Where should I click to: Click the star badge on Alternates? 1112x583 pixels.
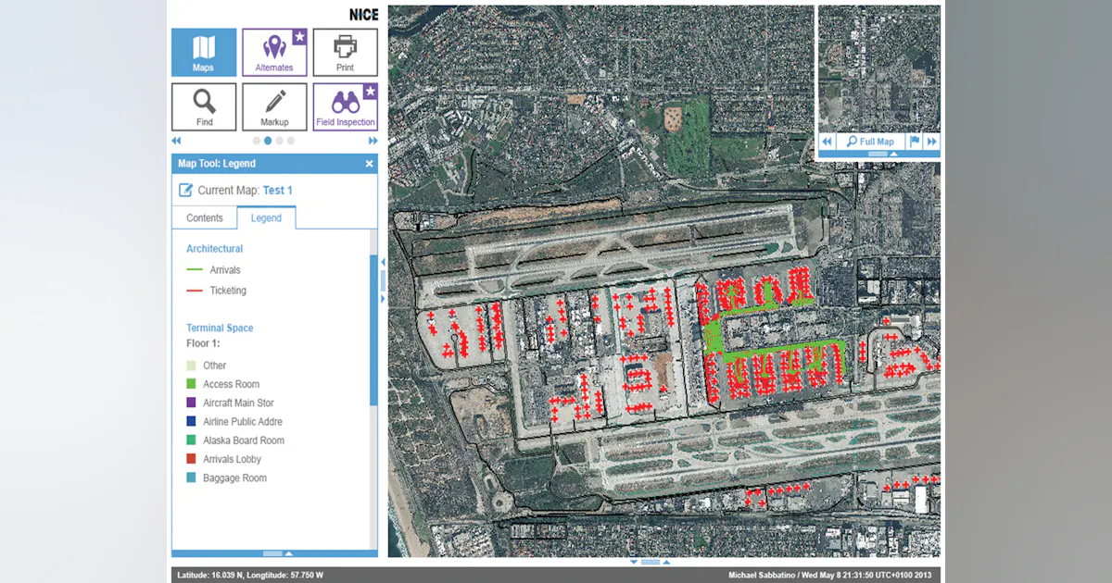(299, 37)
